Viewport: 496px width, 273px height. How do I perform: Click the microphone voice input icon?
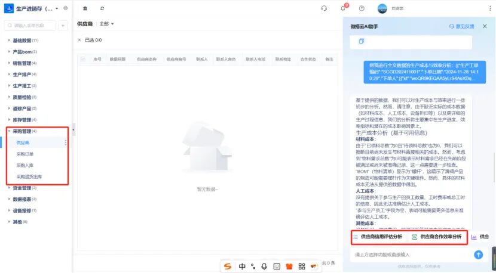click(x=265, y=266)
